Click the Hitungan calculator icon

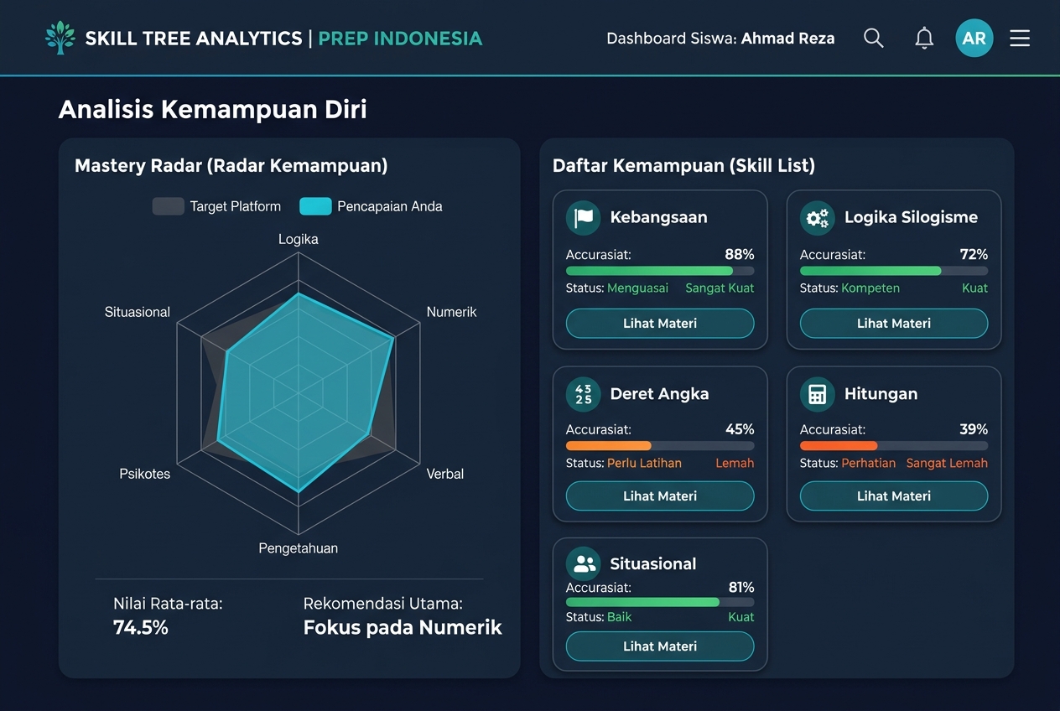tap(817, 394)
